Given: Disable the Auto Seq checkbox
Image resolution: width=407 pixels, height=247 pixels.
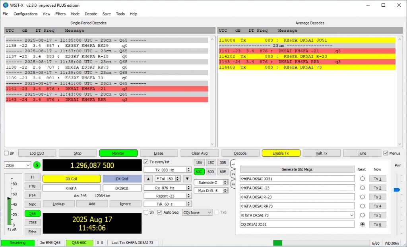Looking at the screenshot, I should tap(160, 213).
